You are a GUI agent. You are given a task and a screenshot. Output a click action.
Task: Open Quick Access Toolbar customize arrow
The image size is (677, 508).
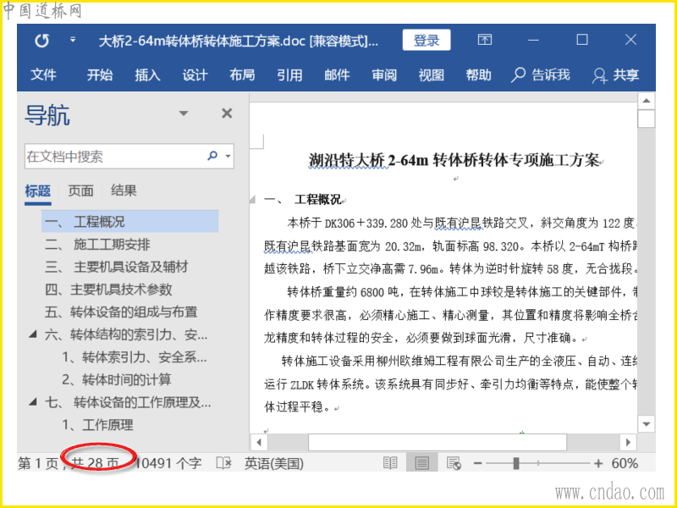coord(73,40)
